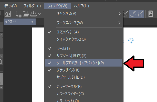Image resolution: width=157 pixels, height=102 pixels.
Task: Switch to the イラスト* canvas tab
Action: (20, 22)
